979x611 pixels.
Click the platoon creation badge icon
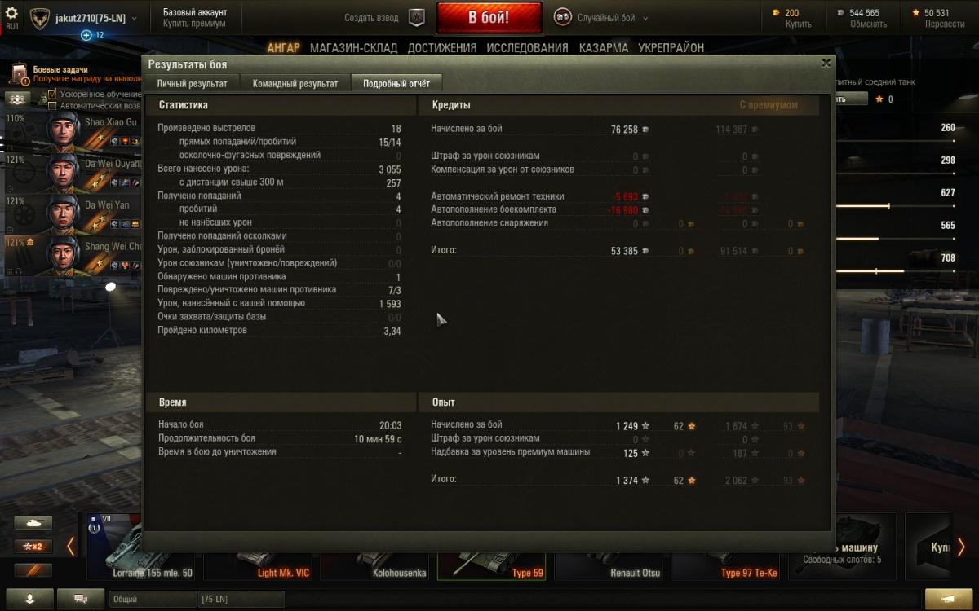417,18
